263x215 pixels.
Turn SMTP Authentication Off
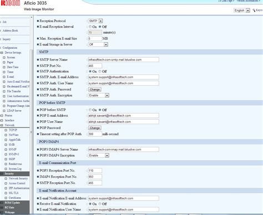100,71
